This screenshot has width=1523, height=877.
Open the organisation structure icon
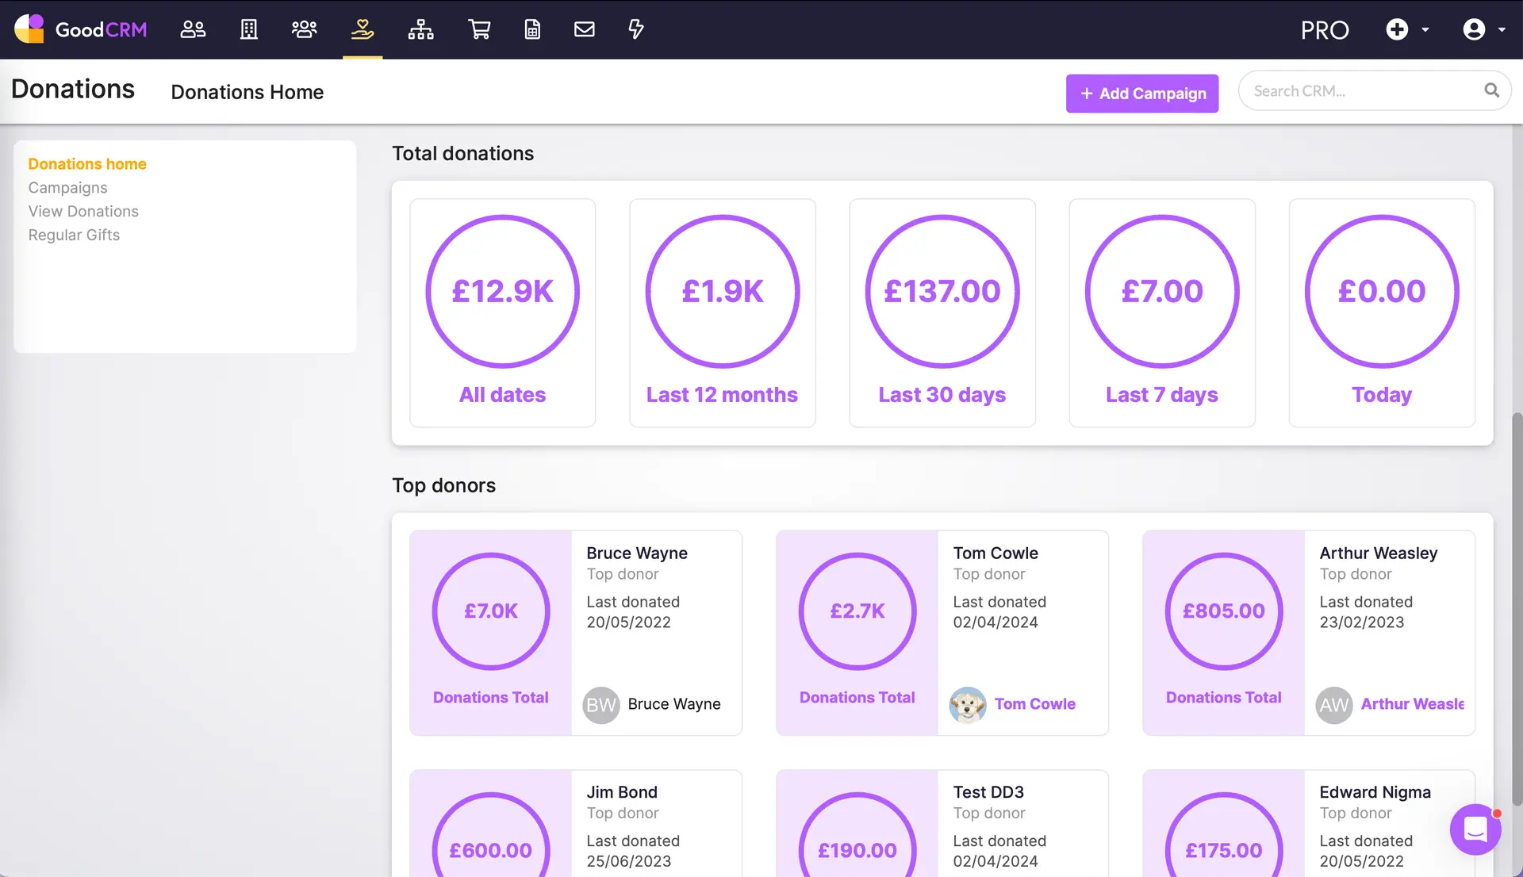click(420, 29)
